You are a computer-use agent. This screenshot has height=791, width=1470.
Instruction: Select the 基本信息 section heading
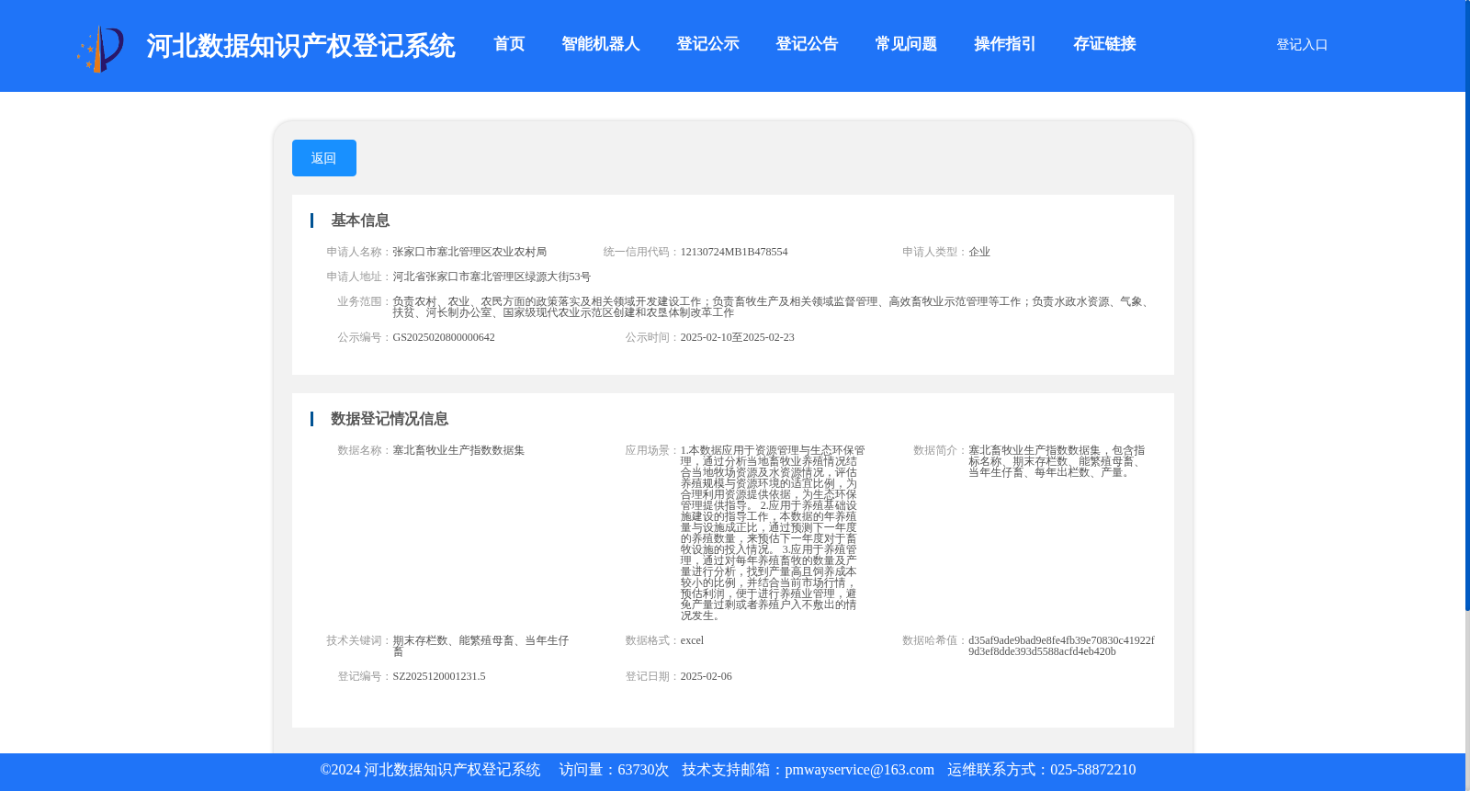360,220
